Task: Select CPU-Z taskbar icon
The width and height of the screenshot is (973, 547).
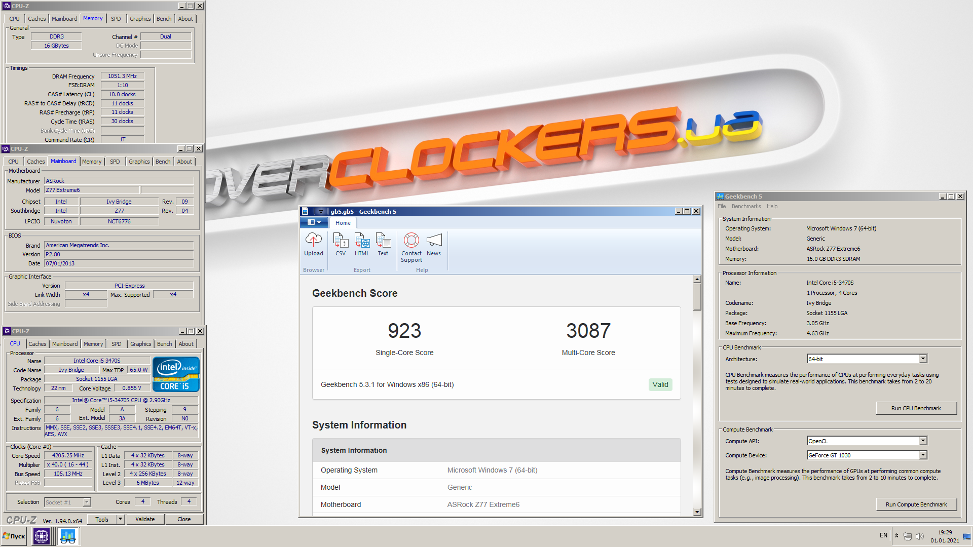Action: 41,536
